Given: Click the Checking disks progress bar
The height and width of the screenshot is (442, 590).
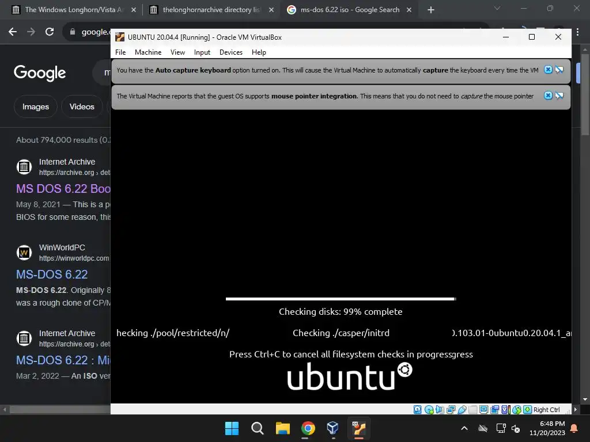Looking at the screenshot, I should coord(341,299).
